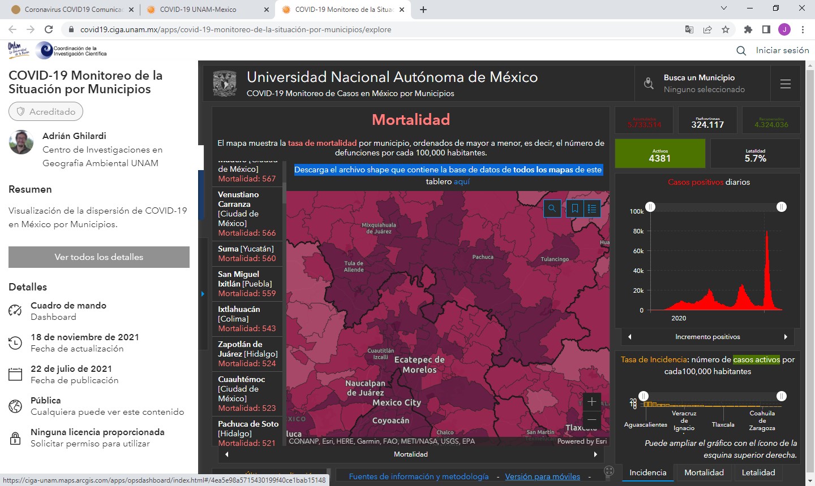Image resolution: width=815 pixels, height=486 pixels.
Task: Open a new browser tab
Action: pos(423,10)
